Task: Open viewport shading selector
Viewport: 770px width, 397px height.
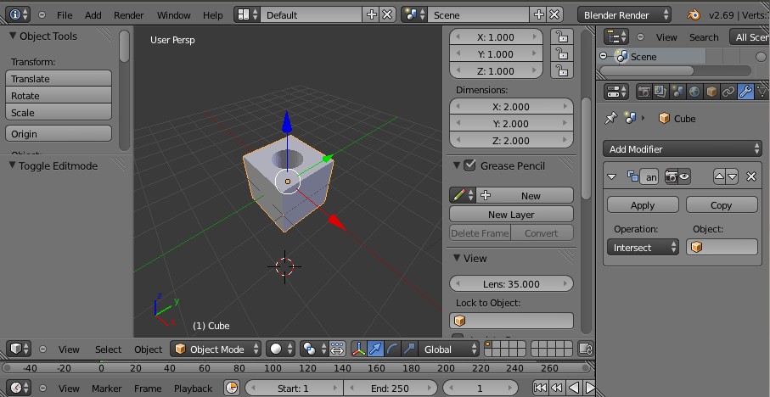Action: click(x=280, y=349)
